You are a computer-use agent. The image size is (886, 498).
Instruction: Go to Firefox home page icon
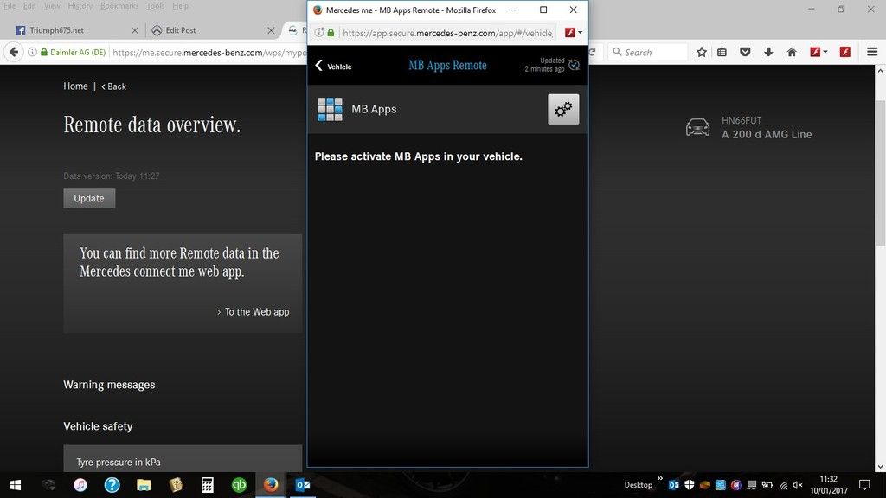[x=791, y=52]
